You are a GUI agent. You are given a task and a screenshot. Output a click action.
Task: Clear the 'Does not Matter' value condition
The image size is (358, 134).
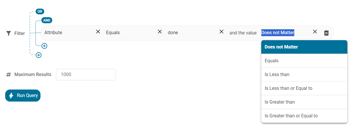pos(315,32)
